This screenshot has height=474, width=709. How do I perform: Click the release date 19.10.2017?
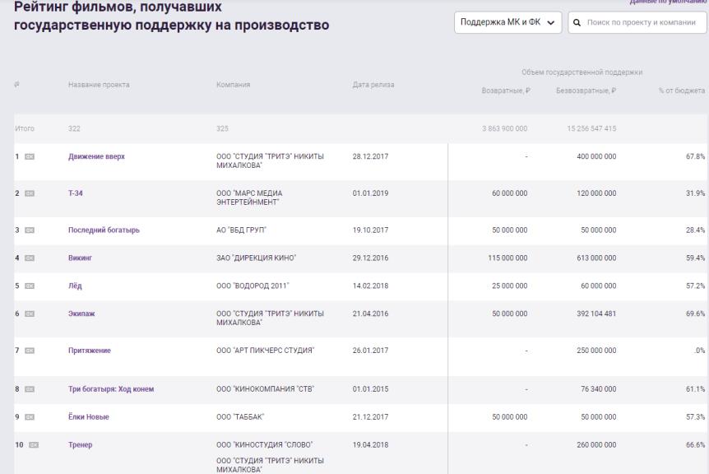[370, 230]
